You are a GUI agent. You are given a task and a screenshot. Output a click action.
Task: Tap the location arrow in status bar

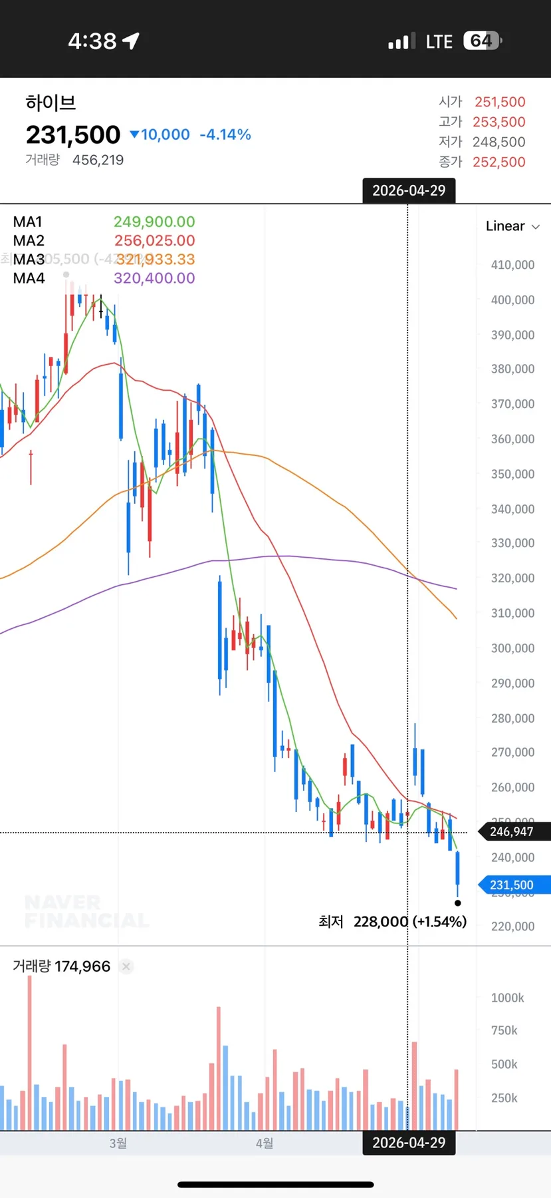point(131,41)
